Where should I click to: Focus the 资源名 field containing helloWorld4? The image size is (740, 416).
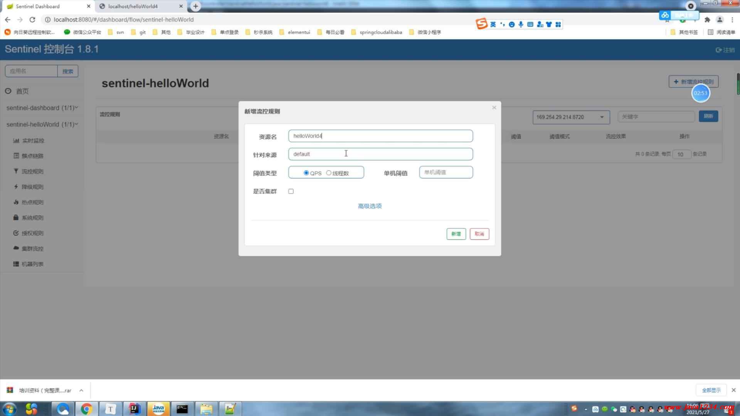(x=380, y=136)
